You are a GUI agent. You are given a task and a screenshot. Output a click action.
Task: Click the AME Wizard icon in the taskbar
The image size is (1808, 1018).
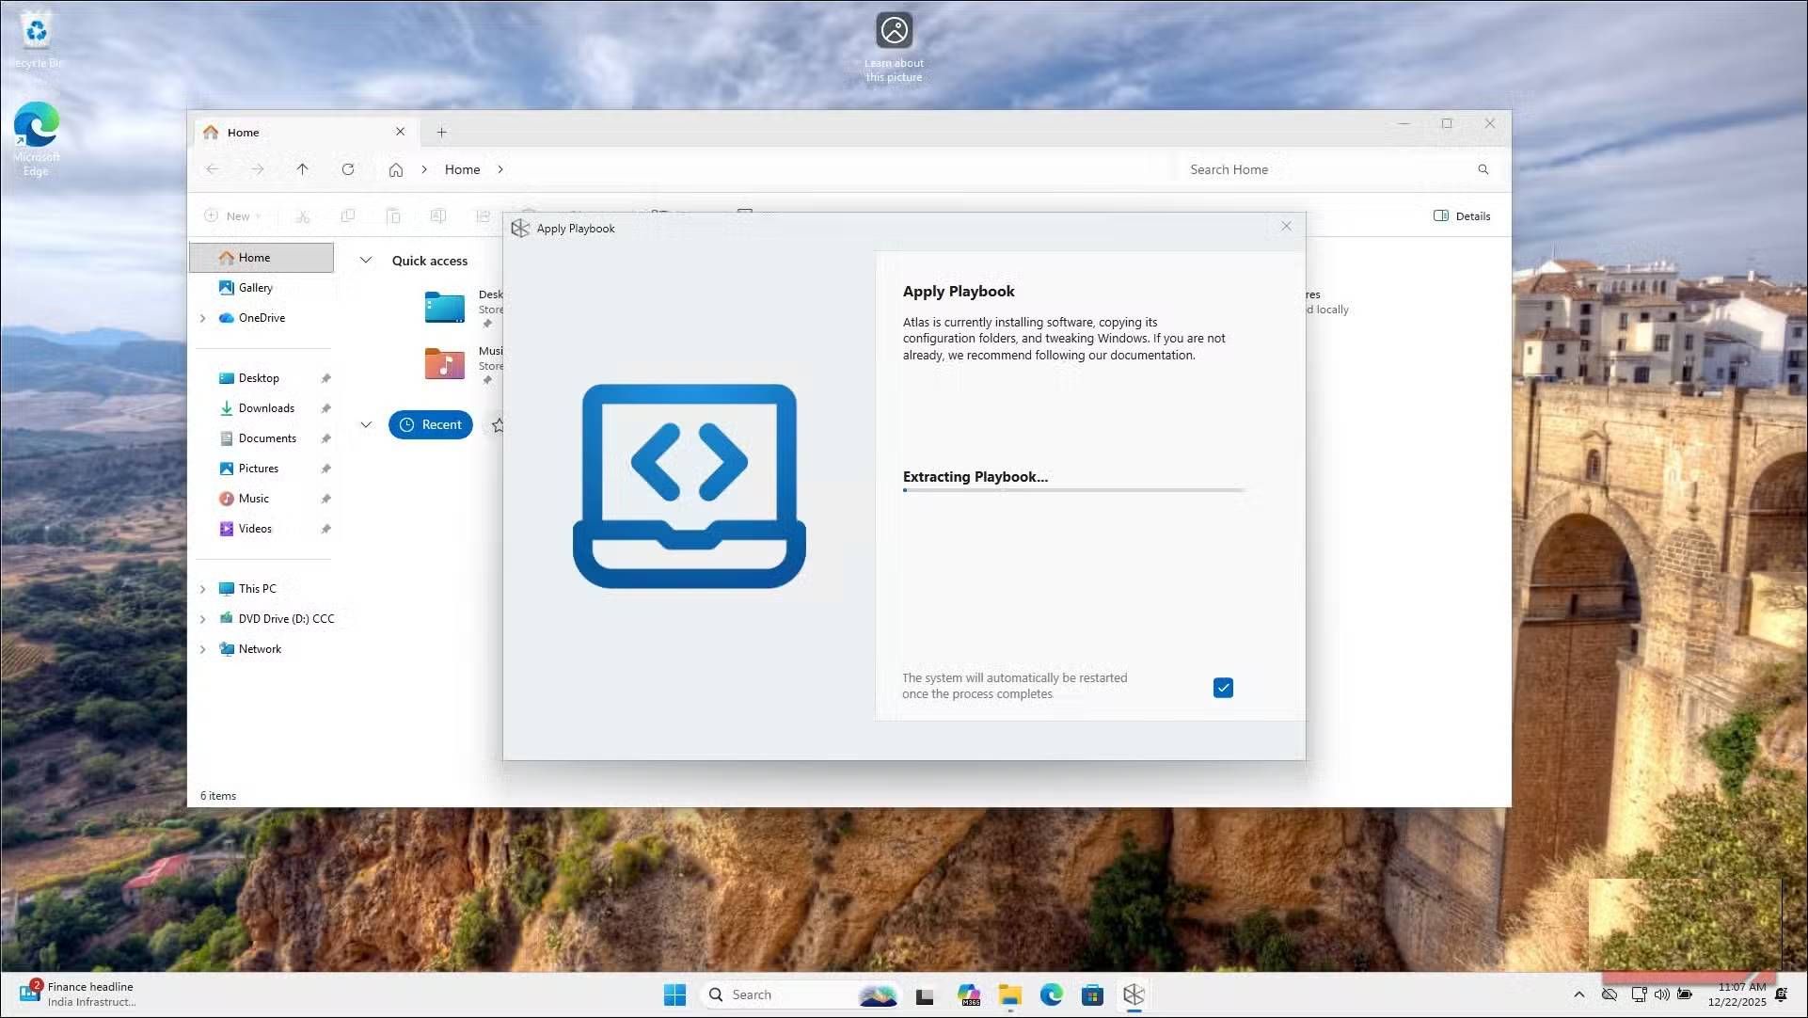(1134, 994)
